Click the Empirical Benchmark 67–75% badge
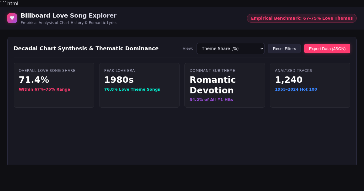The width and height of the screenshot is (364, 191). point(302,18)
